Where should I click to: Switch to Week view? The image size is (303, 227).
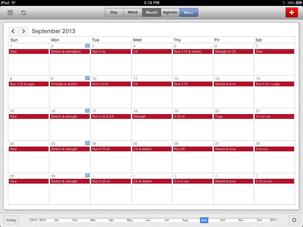[x=133, y=12]
